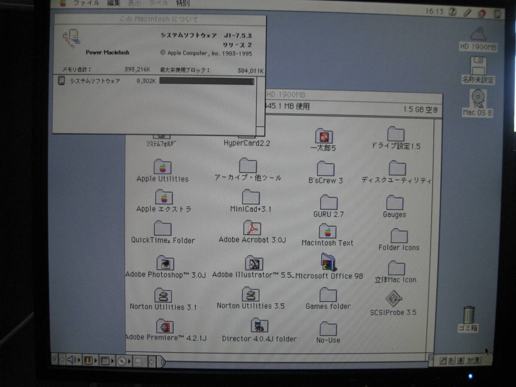This screenshot has height=387, width=516.
Task: Select the Adobe Illustrator 5.5 folder icon
Action: (x=254, y=263)
